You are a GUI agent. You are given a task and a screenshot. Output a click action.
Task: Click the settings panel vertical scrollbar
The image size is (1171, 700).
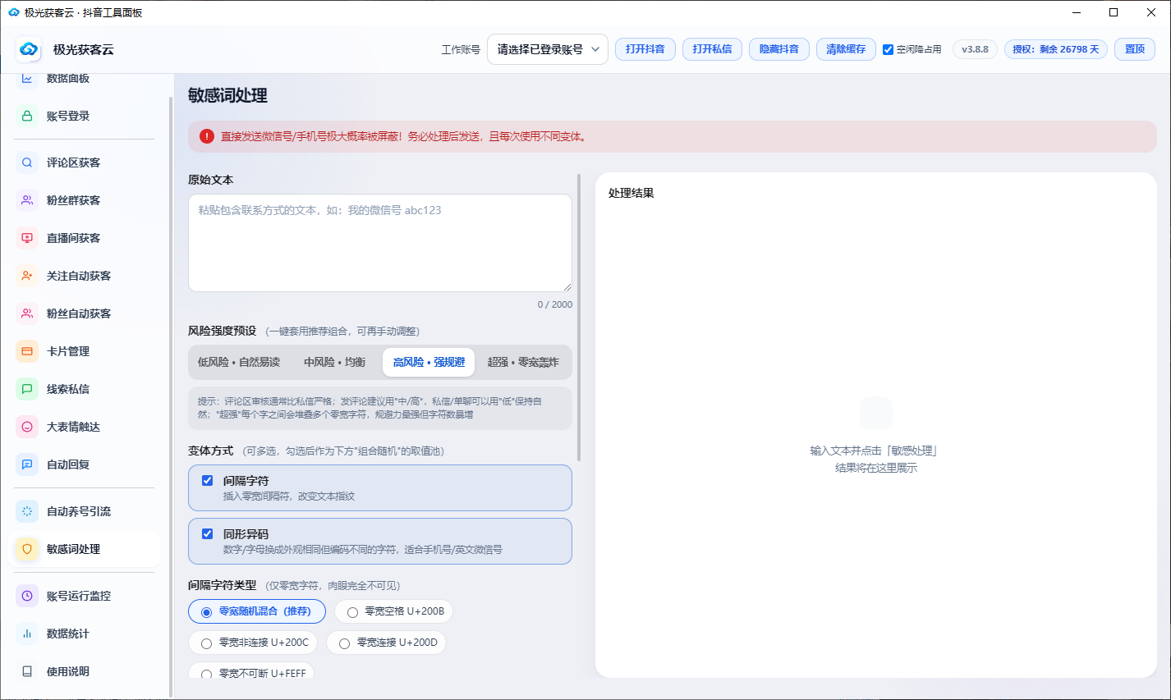pos(579,317)
